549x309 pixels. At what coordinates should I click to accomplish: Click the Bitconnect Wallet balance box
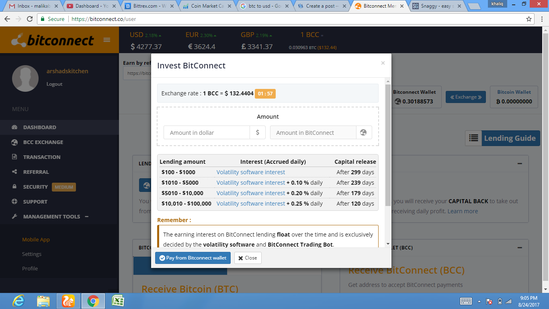(x=414, y=97)
